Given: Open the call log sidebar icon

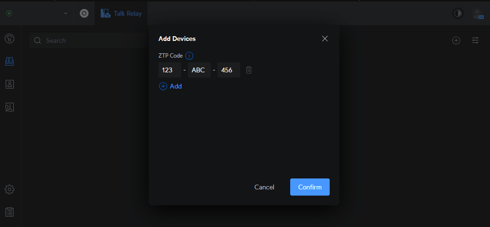Looking at the screenshot, I should [x=9, y=107].
